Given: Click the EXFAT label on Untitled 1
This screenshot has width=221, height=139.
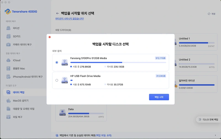Looking at the screenshot, I should coord(211,46).
